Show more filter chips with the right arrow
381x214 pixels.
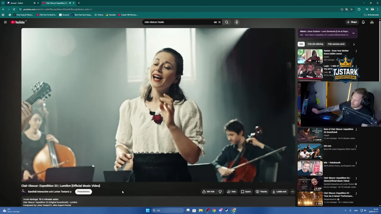click(354, 44)
